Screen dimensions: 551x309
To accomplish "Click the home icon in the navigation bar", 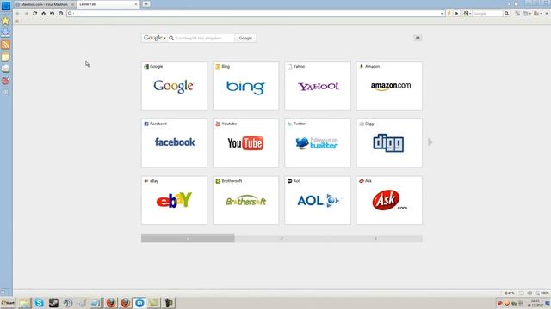I will click(44, 14).
